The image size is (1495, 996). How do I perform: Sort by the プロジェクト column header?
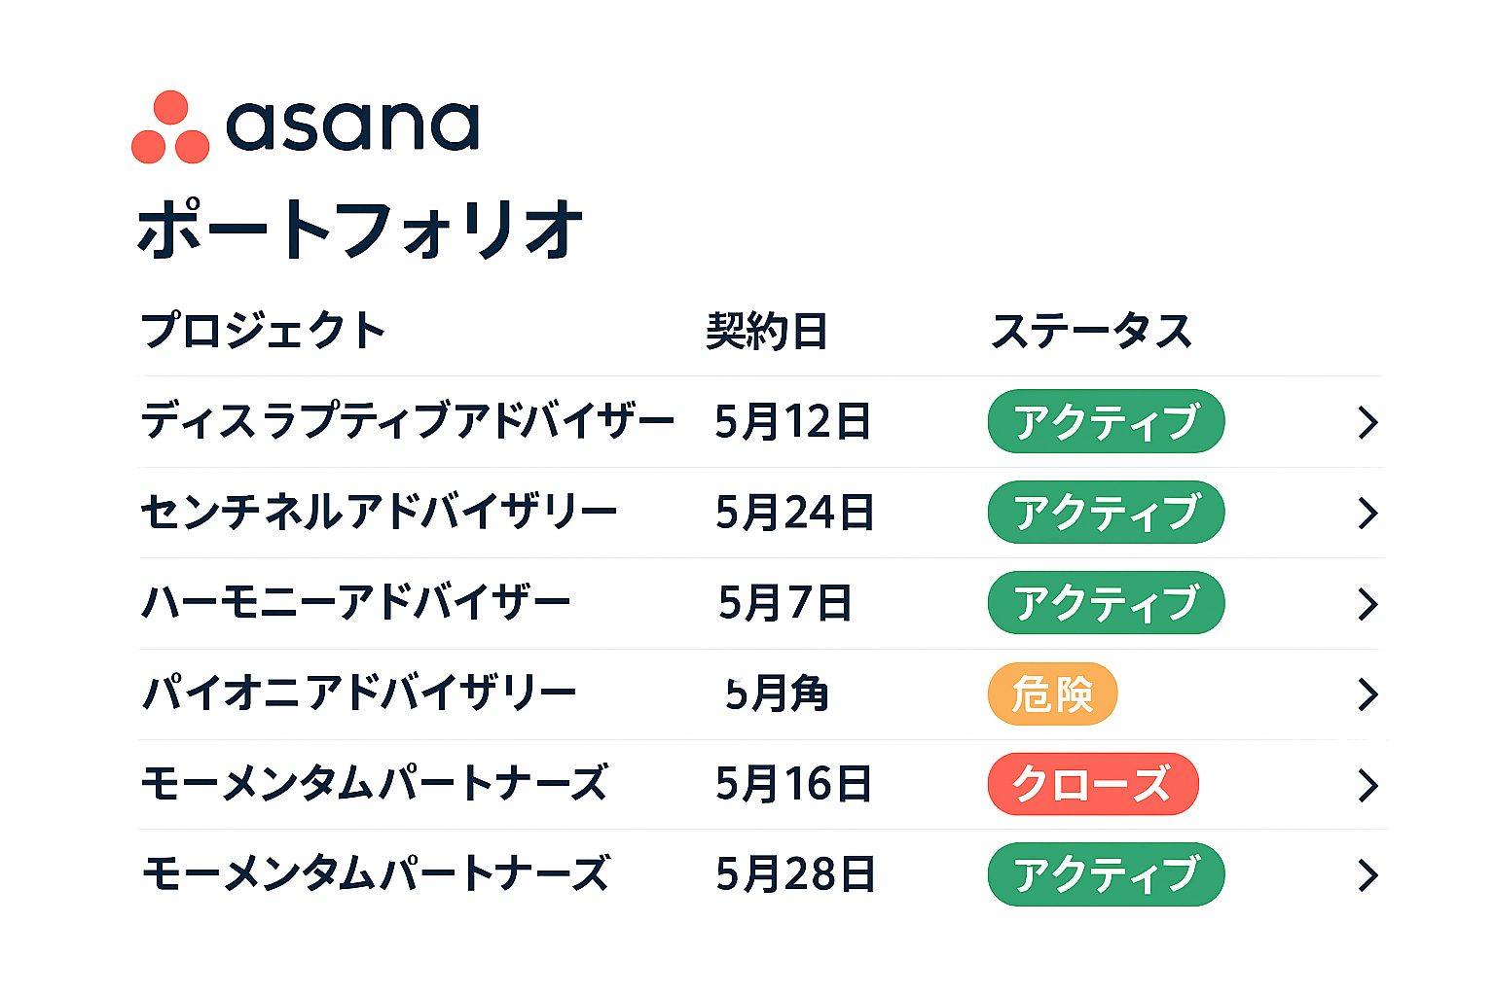pos(263,331)
